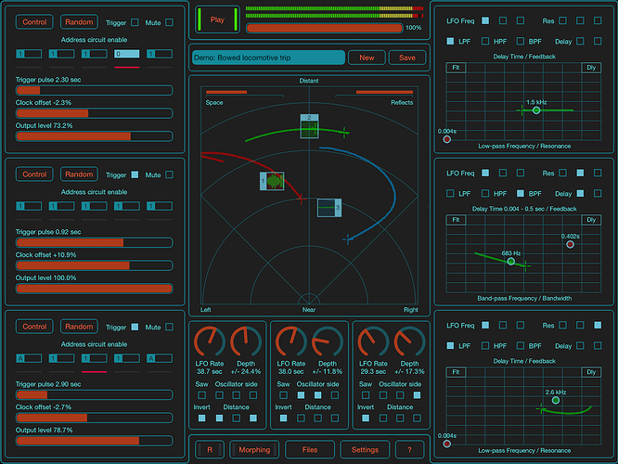Disable Trigger in the Trigger pulse 0.92 sec panel
Image resolution: width=618 pixels, height=464 pixels.
[135, 174]
